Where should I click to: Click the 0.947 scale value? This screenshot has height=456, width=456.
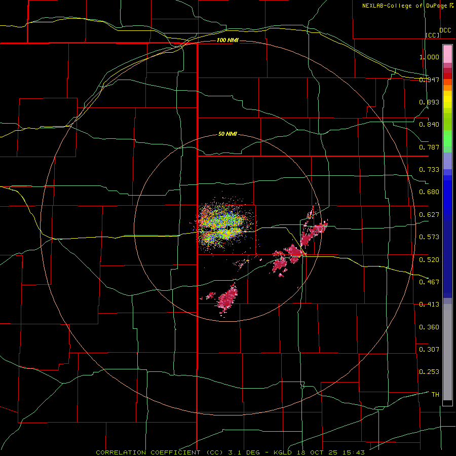click(x=429, y=80)
